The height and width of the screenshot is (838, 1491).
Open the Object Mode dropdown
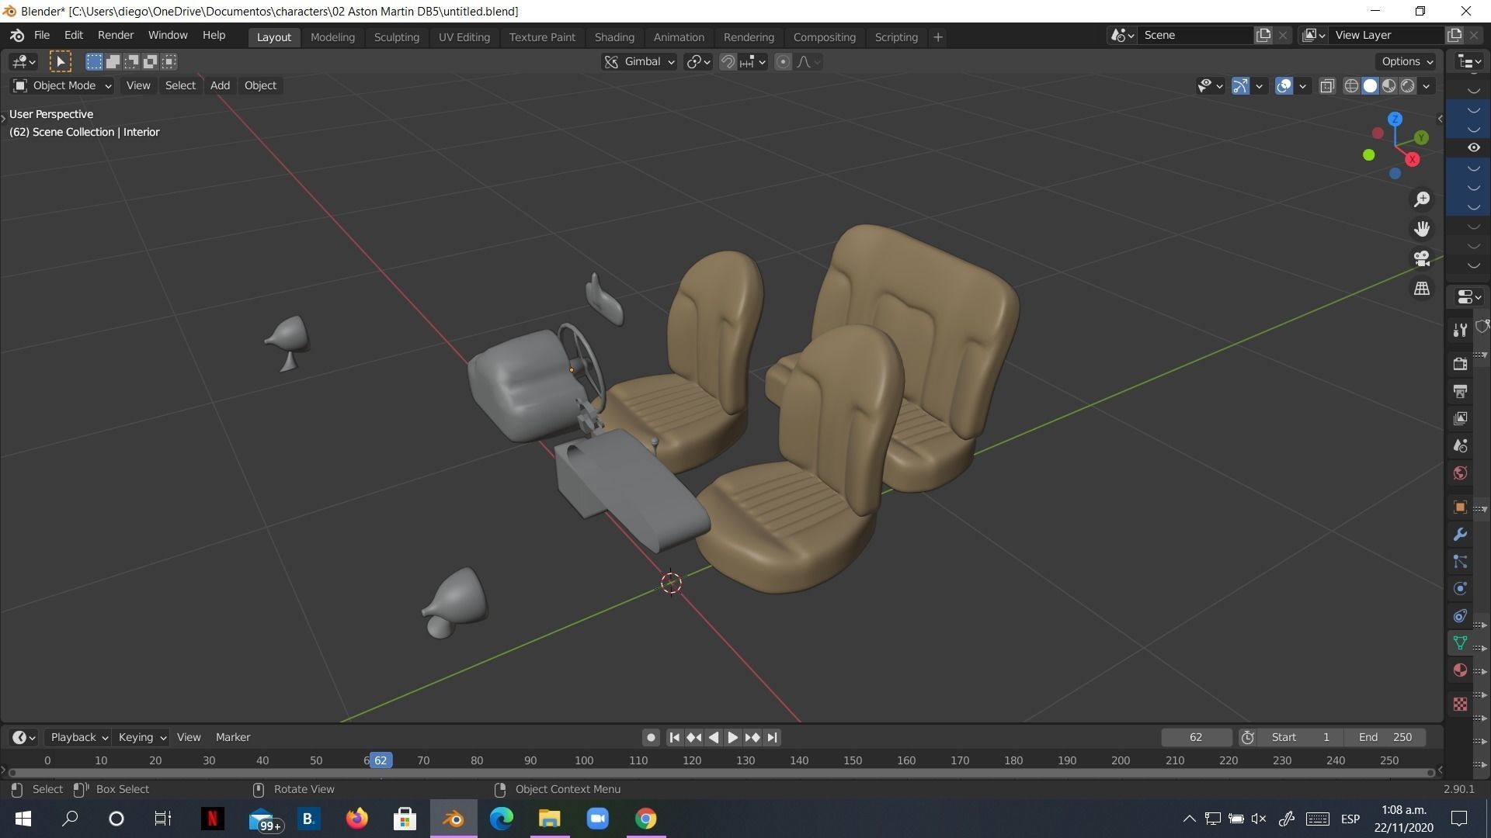point(62,85)
